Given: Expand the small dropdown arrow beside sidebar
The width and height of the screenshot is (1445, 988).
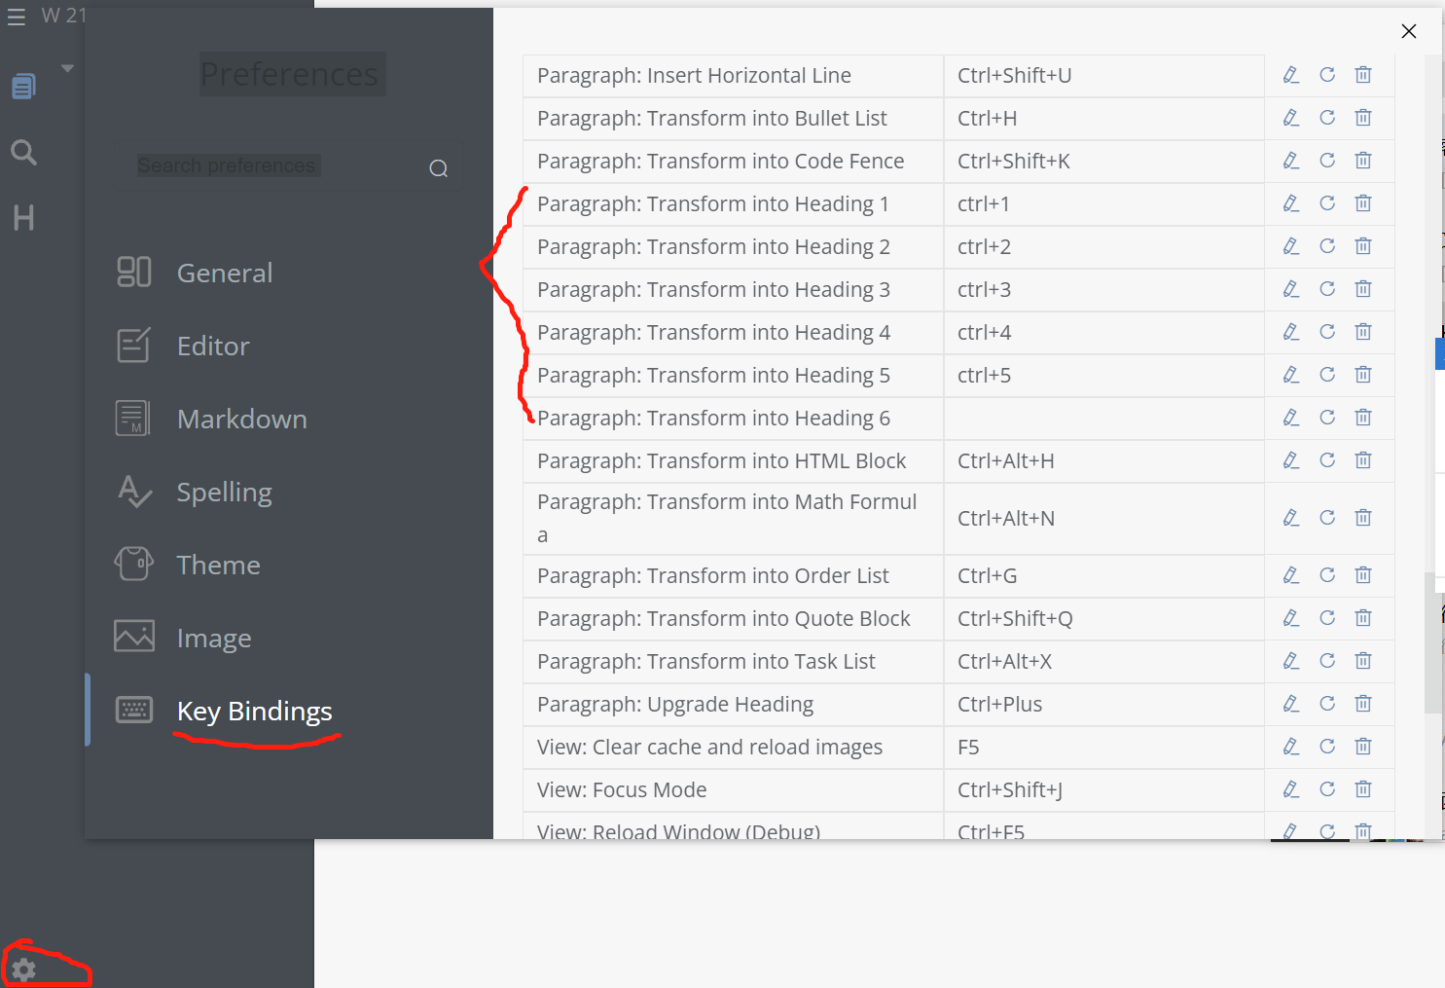Looking at the screenshot, I should tap(67, 68).
